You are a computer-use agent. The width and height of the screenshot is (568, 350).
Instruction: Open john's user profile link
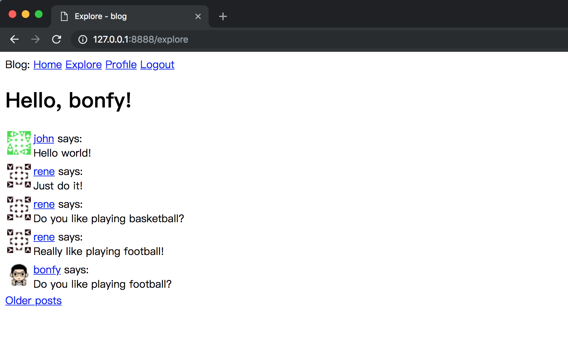point(44,139)
